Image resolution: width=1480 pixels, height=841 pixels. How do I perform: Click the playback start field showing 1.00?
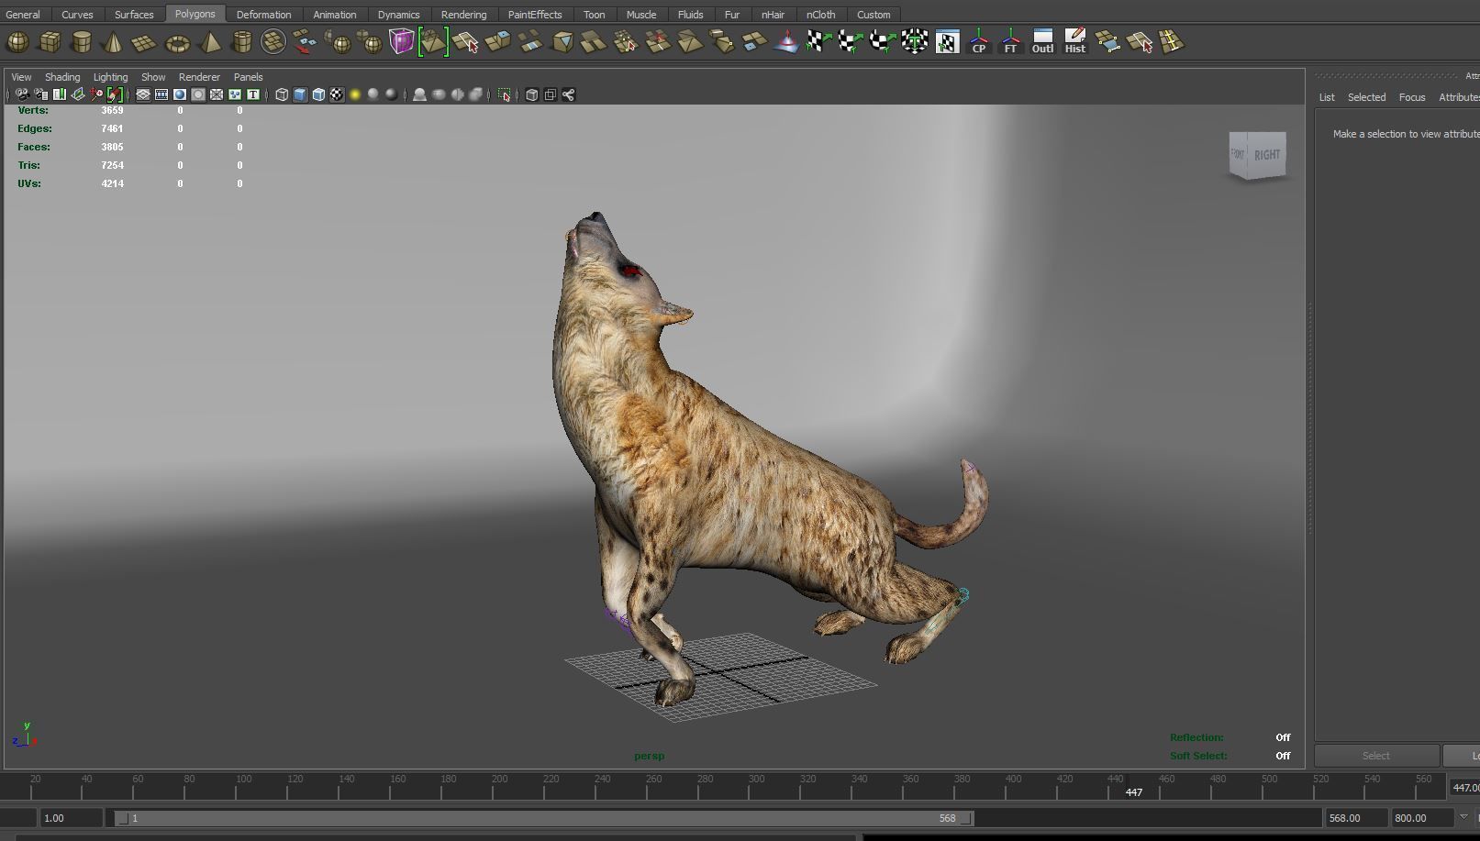(71, 818)
